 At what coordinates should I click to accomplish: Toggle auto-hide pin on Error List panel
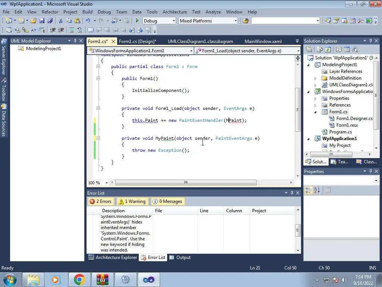click(292, 193)
